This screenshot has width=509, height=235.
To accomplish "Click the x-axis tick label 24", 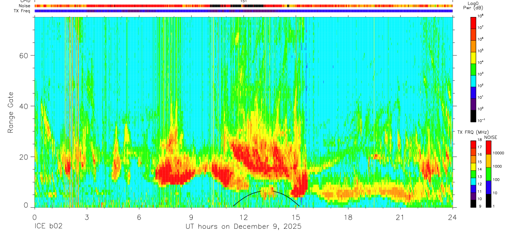I will coord(453,217).
